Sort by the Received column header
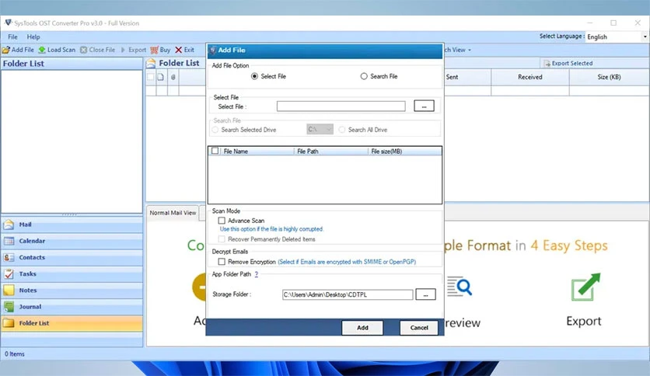This screenshot has width=650, height=376. pyautogui.click(x=529, y=77)
